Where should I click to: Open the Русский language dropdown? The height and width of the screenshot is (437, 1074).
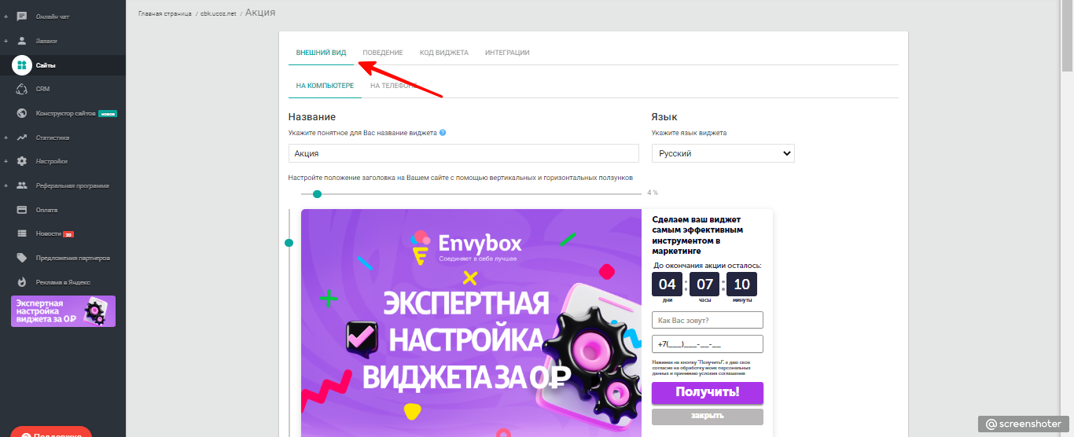click(723, 153)
